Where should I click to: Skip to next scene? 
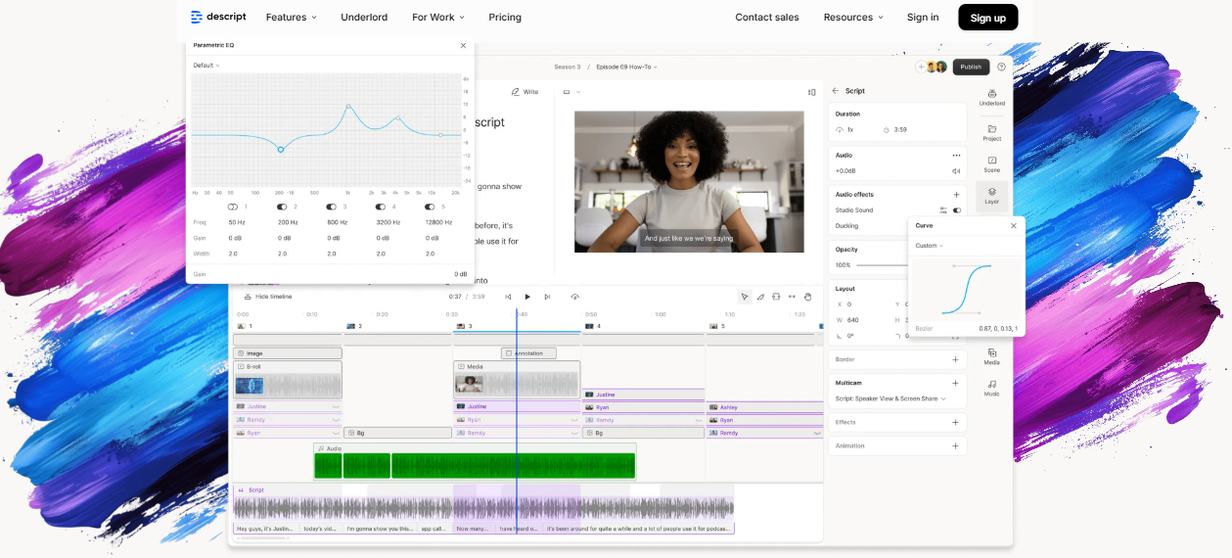coord(547,297)
